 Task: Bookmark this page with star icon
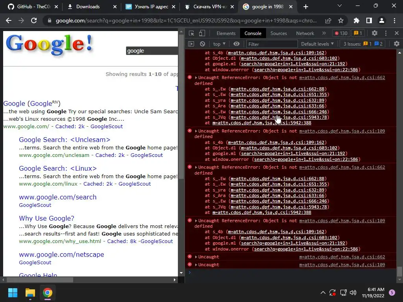[341, 20]
